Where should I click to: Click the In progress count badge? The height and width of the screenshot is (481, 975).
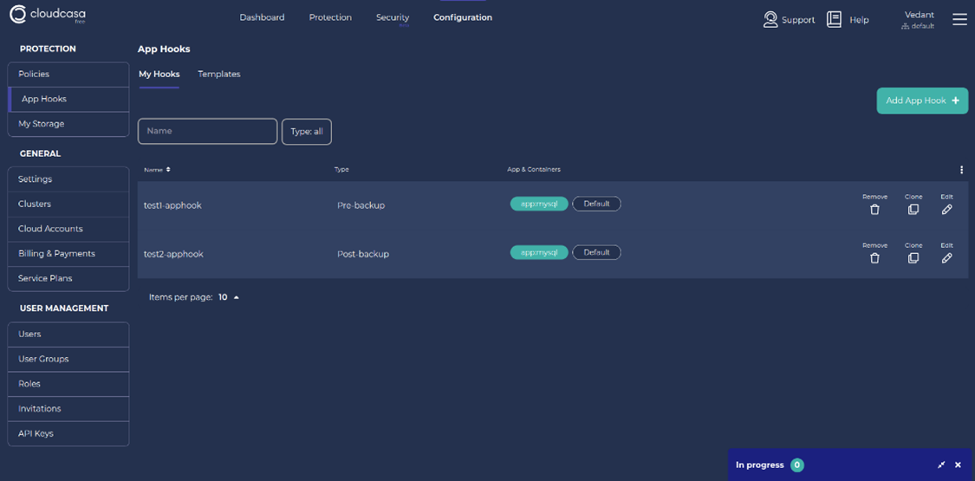pyautogui.click(x=797, y=465)
